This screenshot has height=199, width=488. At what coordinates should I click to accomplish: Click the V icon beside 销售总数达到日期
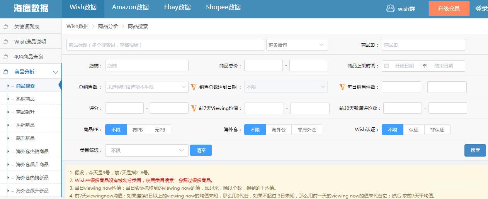(x=194, y=87)
